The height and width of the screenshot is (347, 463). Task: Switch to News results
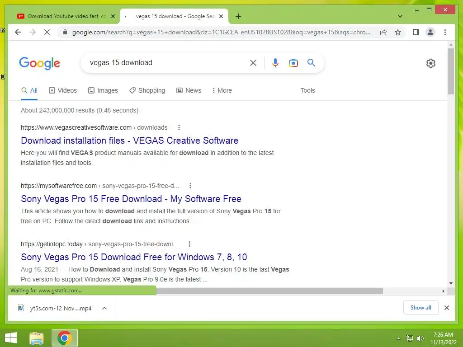189,90
